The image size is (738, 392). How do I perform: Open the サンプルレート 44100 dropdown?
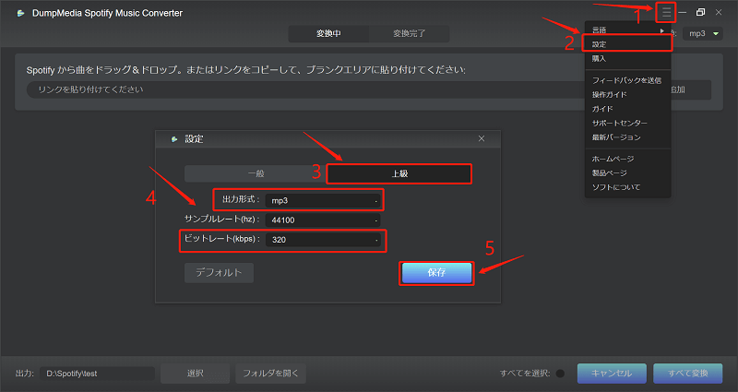click(x=323, y=220)
